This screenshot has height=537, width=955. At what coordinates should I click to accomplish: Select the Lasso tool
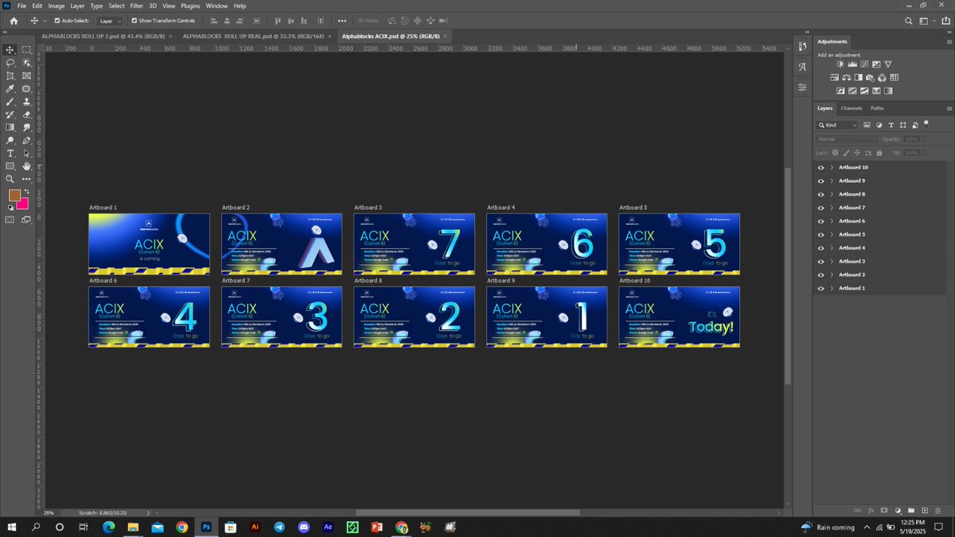click(10, 63)
